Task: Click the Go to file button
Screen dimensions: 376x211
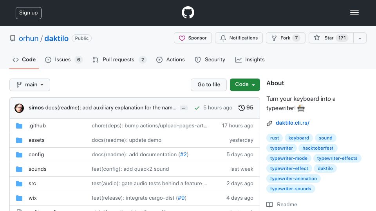Action: click(x=209, y=85)
